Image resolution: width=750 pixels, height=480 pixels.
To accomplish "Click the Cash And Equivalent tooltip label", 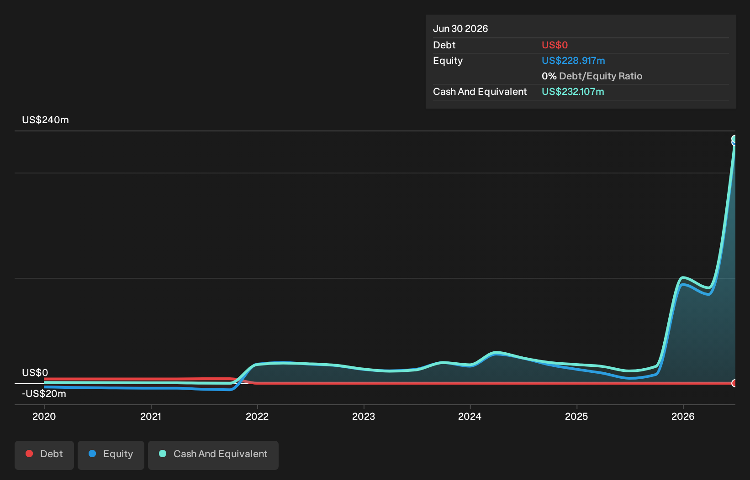I will click(x=480, y=92).
